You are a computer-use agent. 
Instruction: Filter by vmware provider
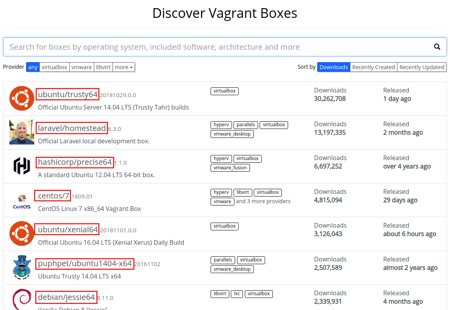coord(81,67)
